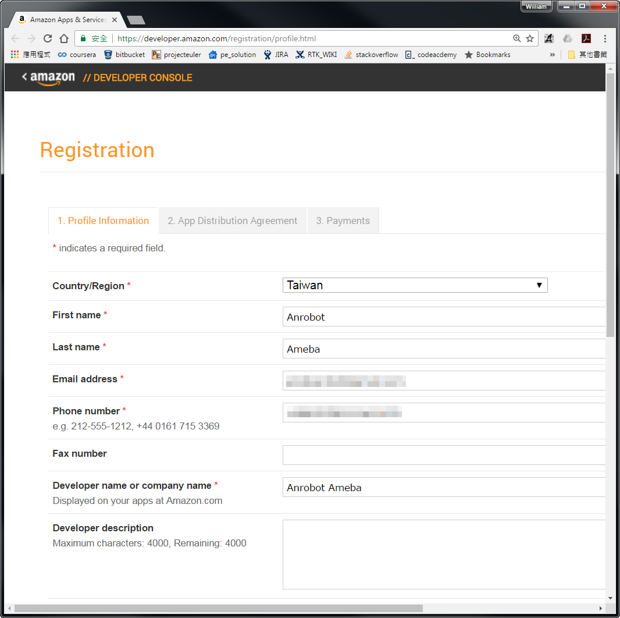Image resolution: width=620 pixels, height=618 pixels.
Task: Open the projecteuler bookmark
Action: click(x=176, y=55)
